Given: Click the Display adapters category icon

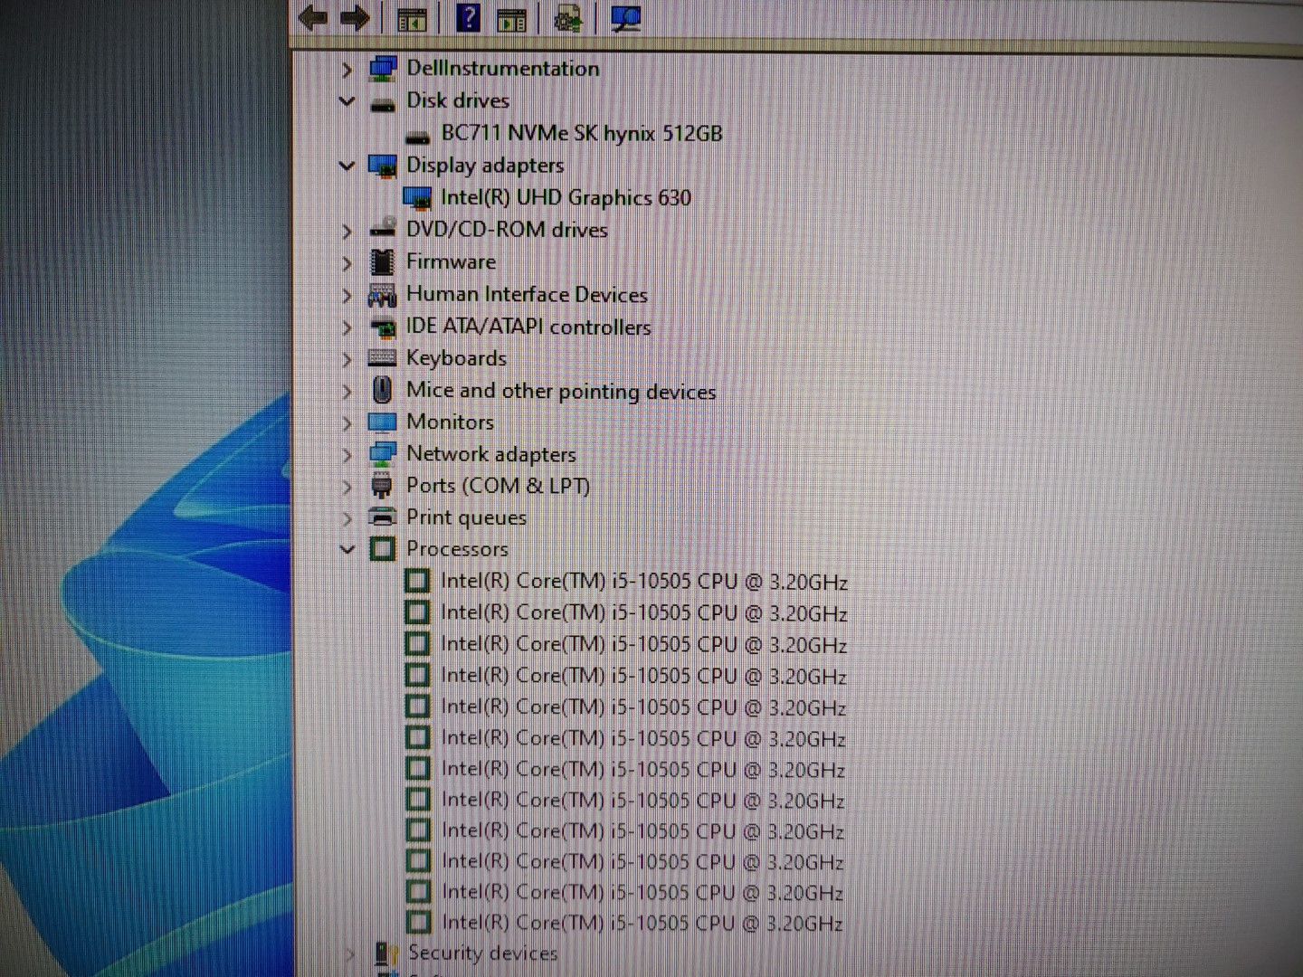Looking at the screenshot, I should point(383,166).
